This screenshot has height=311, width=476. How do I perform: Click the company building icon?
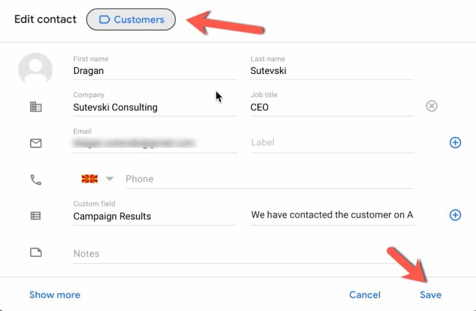tap(36, 107)
